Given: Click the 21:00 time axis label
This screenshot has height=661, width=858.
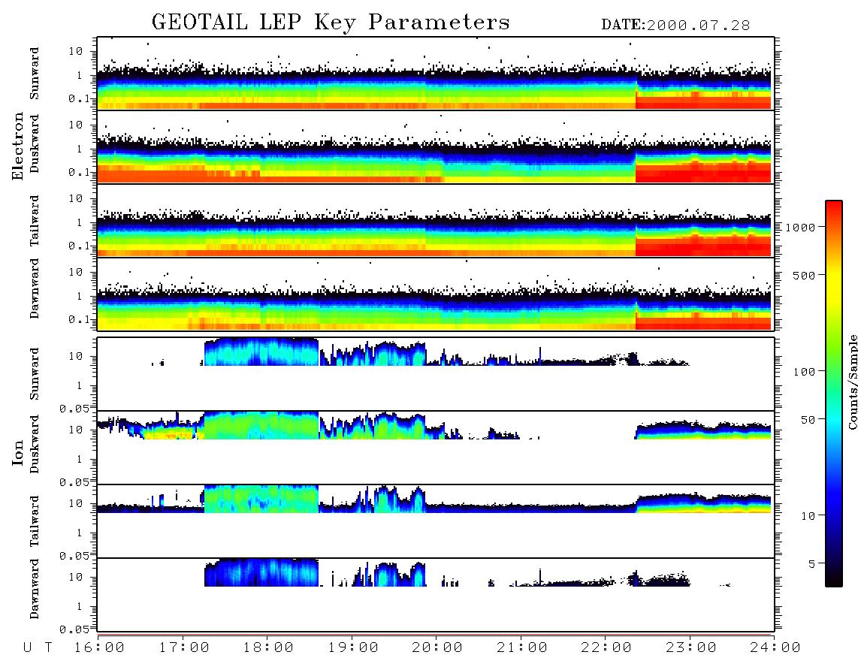Looking at the screenshot, I should tap(523, 648).
